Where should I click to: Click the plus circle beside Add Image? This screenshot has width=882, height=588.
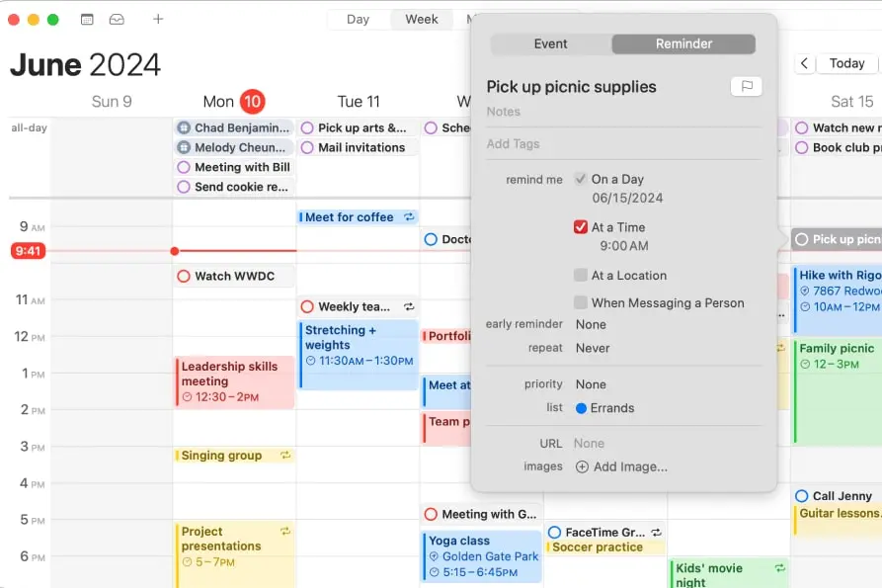(x=582, y=466)
